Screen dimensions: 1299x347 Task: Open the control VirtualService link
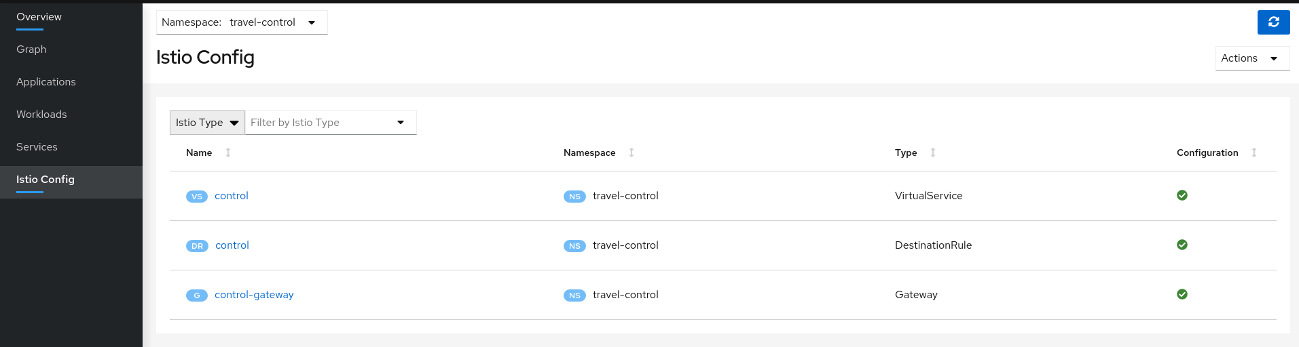pos(232,196)
